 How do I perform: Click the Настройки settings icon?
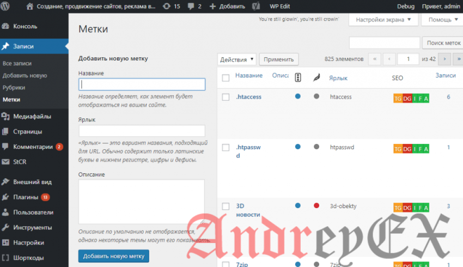(x=5, y=242)
